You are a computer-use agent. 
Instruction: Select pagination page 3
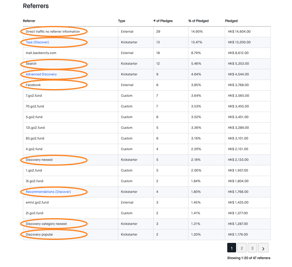pos(252,247)
